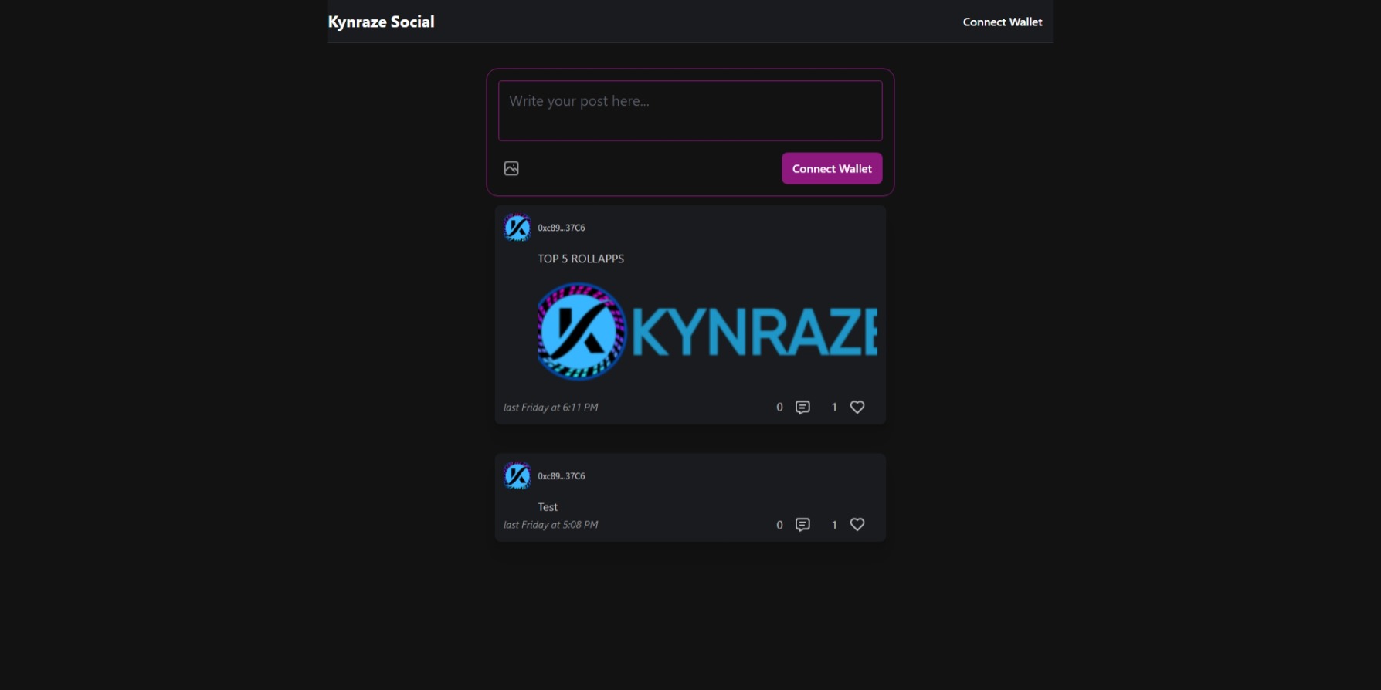Click the avatar on the Test post
This screenshot has height=690, width=1381.
point(517,476)
